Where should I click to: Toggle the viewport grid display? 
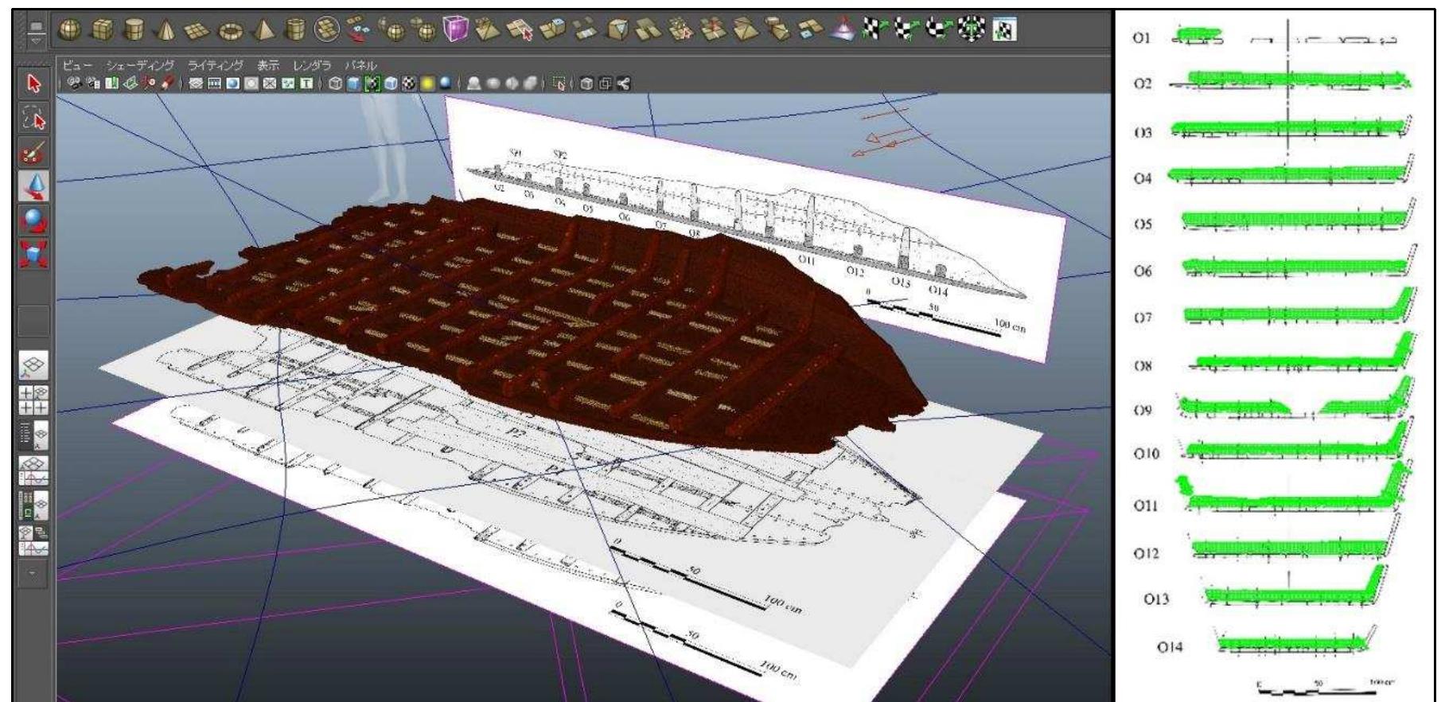pos(196,83)
